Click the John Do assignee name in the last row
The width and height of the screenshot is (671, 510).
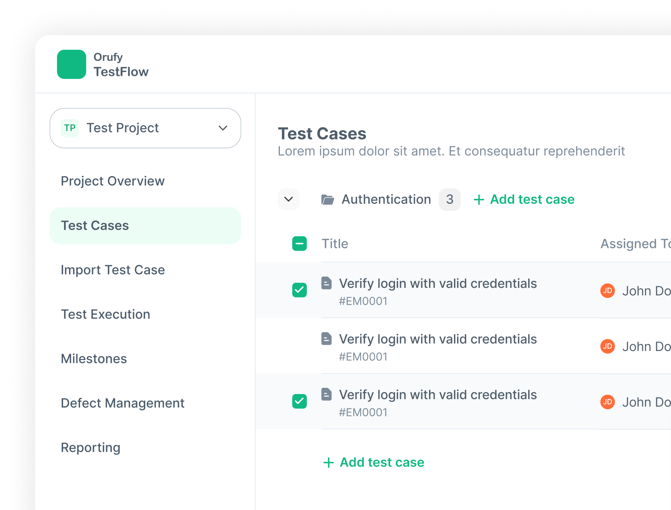(646, 402)
